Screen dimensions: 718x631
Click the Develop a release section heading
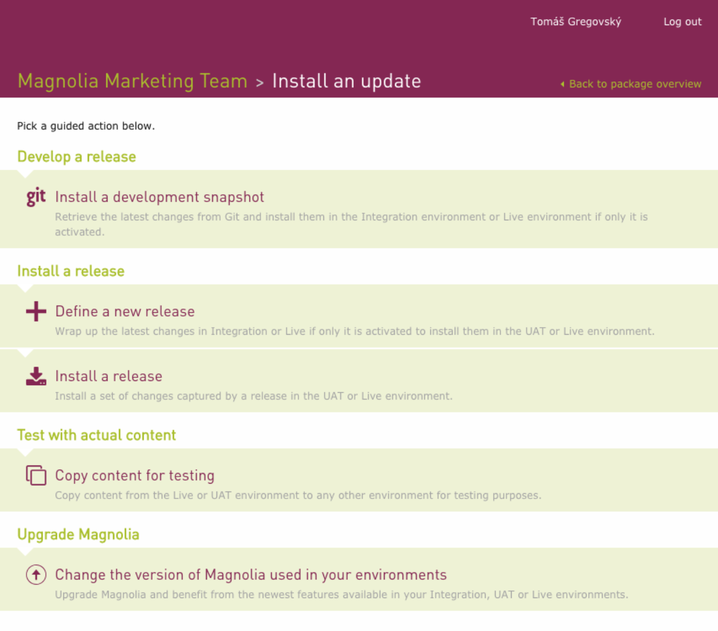click(77, 157)
